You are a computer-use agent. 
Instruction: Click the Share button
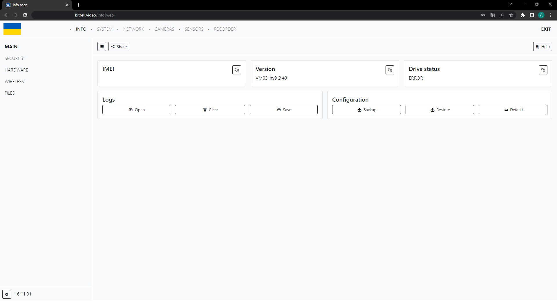click(118, 47)
